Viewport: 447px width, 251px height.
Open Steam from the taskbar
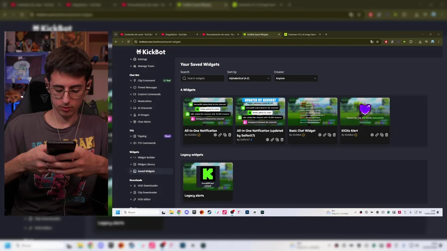coord(209,212)
